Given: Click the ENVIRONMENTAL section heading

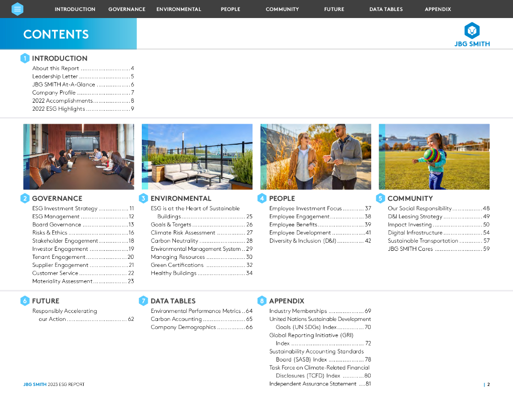Looking at the screenshot, I should click(x=181, y=198).
